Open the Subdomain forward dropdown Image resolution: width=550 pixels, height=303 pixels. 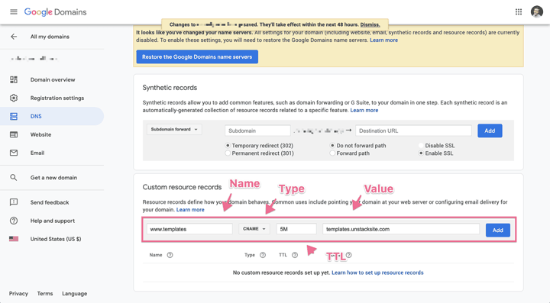(x=174, y=129)
